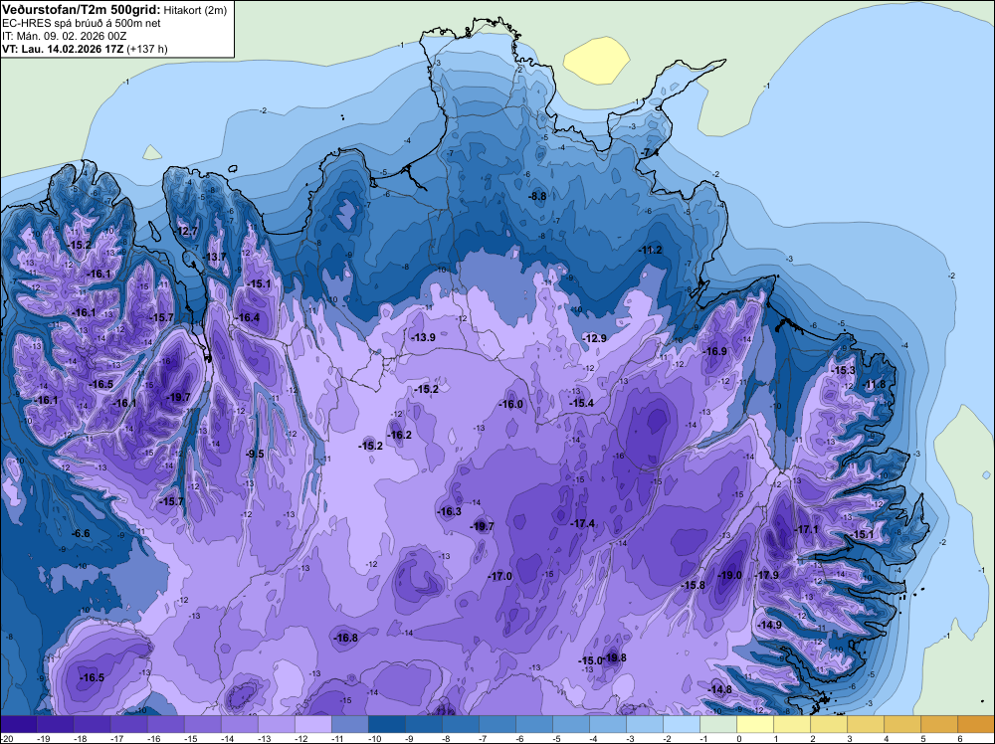Viewport: 995px width, 744px height.
Task: Click the legend scale value 5
Action: pyautogui.click(x=923, y=738)
